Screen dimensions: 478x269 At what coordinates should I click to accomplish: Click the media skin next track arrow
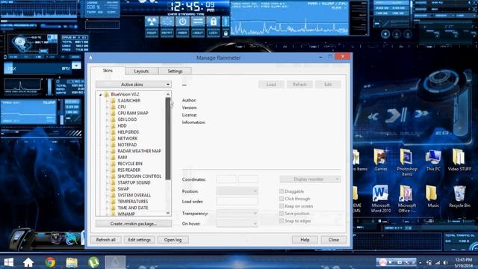coord(421,114)
